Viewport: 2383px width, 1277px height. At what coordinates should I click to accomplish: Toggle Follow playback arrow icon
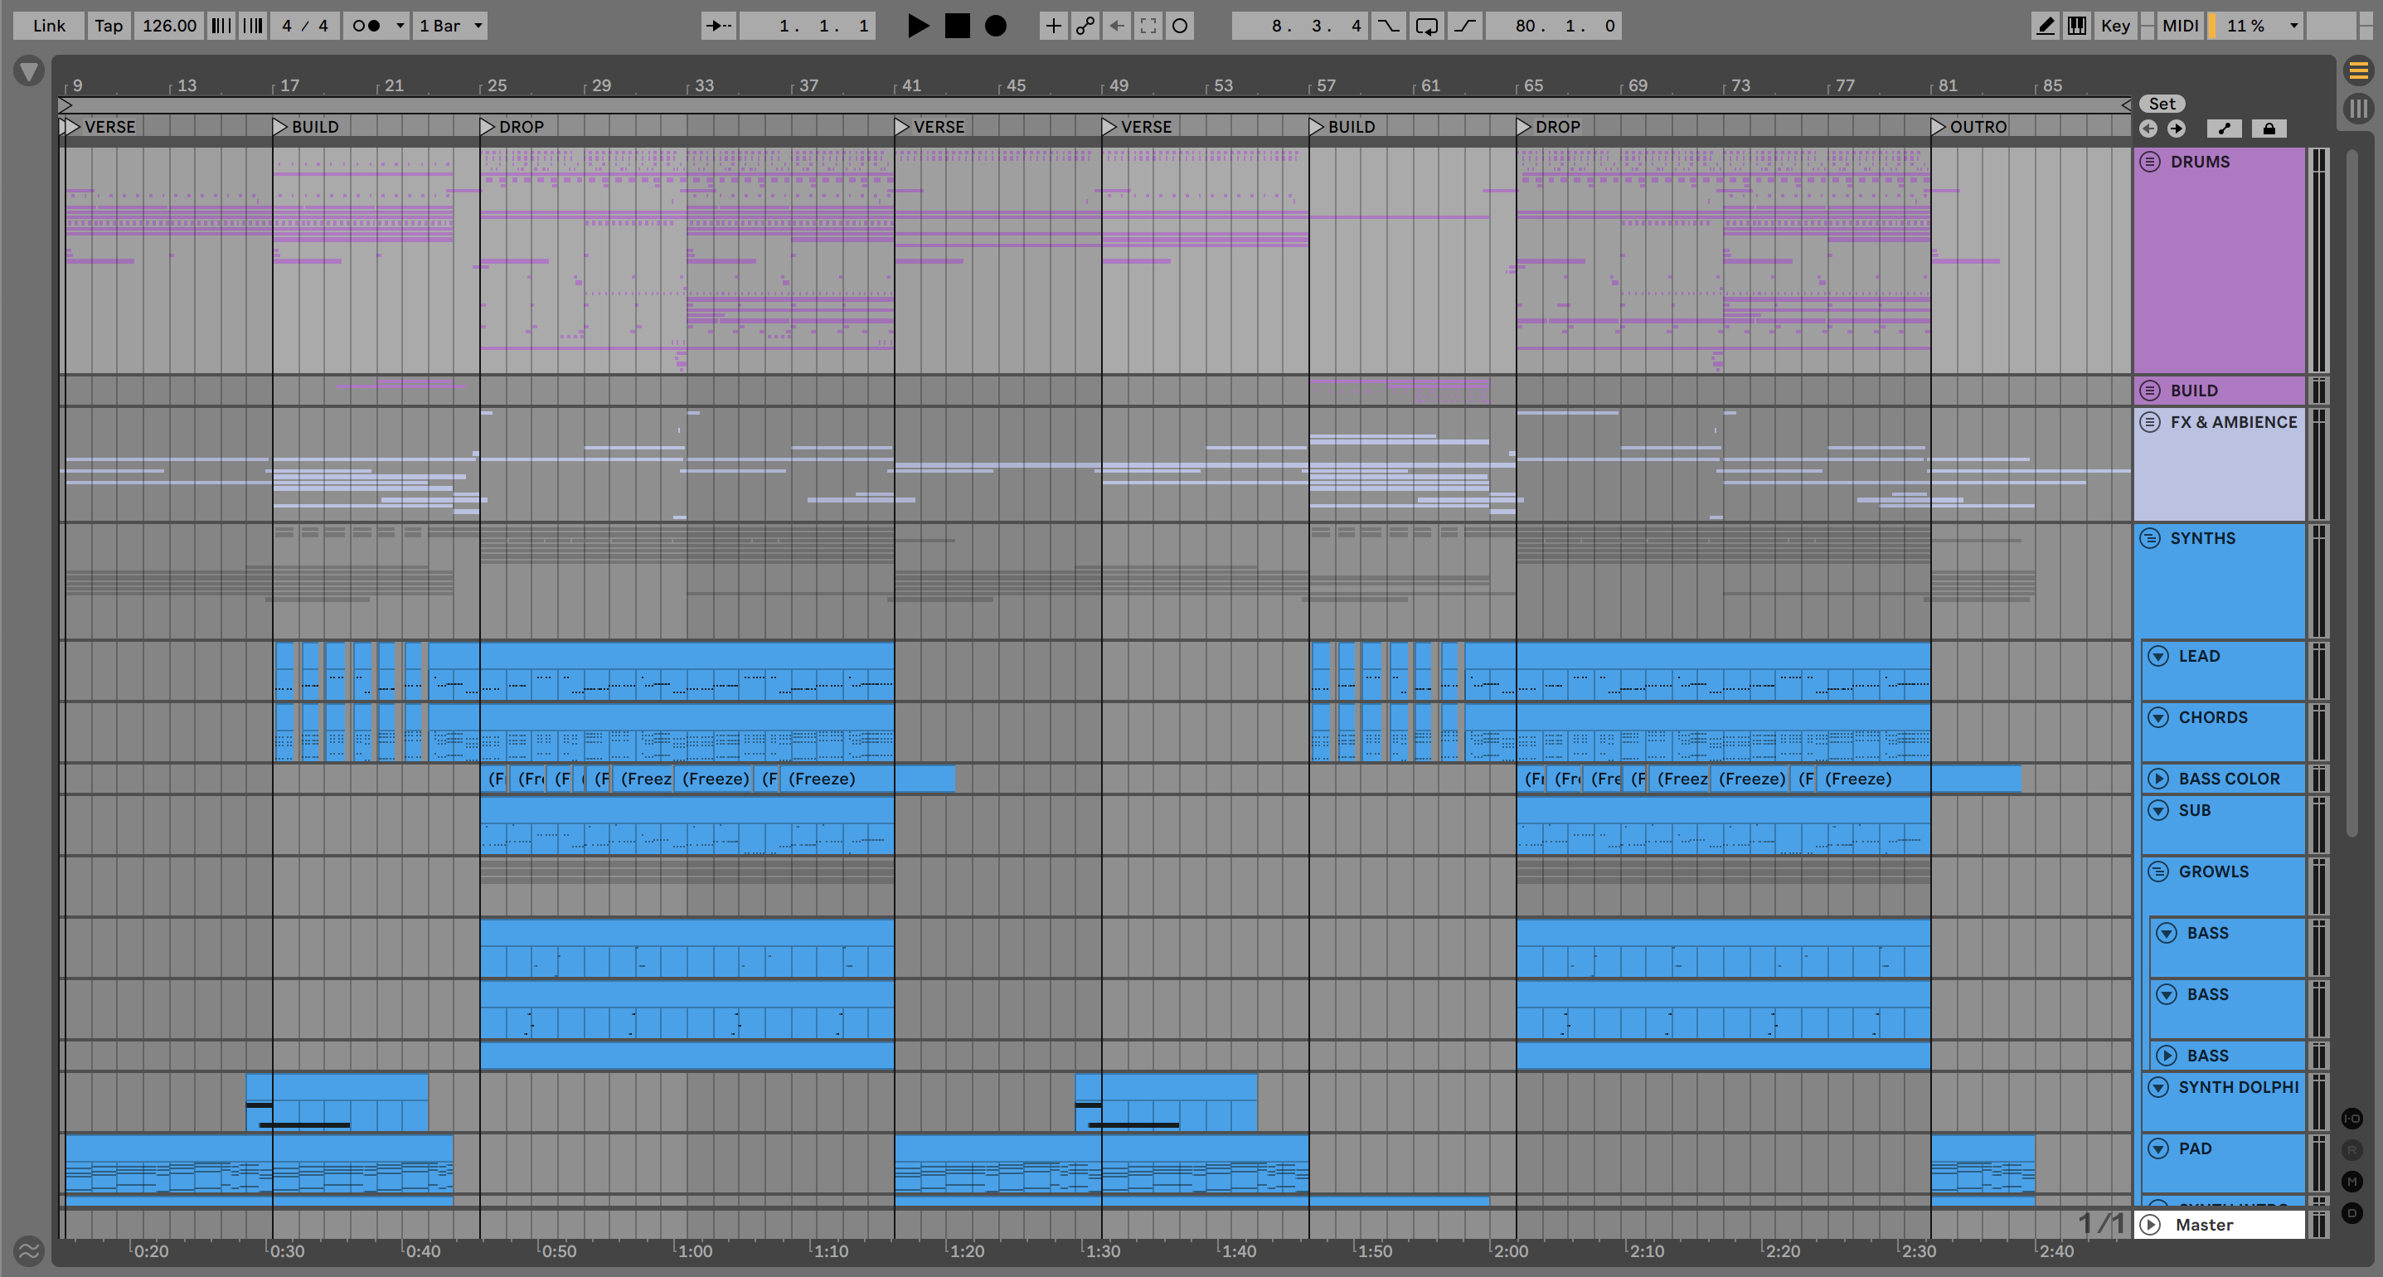[718, 26]
